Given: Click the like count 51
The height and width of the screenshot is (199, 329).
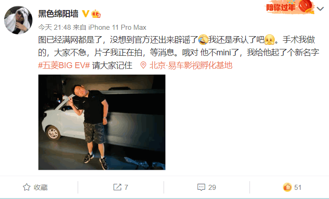Looking at the screenshot, I should (298, 187).
